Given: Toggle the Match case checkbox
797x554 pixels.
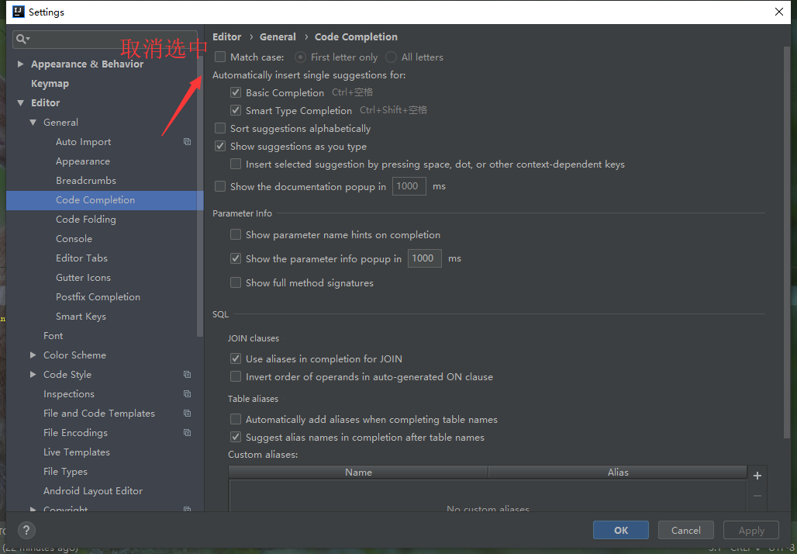Looking at the screenshot, I should point(220,57).
